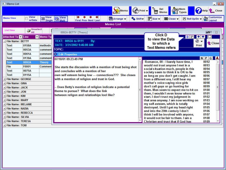Open the Arrange dropdown
Screen dimensions: 226x170
118,19
